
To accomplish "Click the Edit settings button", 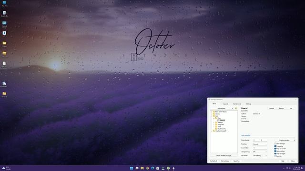I will click(225, 161).
